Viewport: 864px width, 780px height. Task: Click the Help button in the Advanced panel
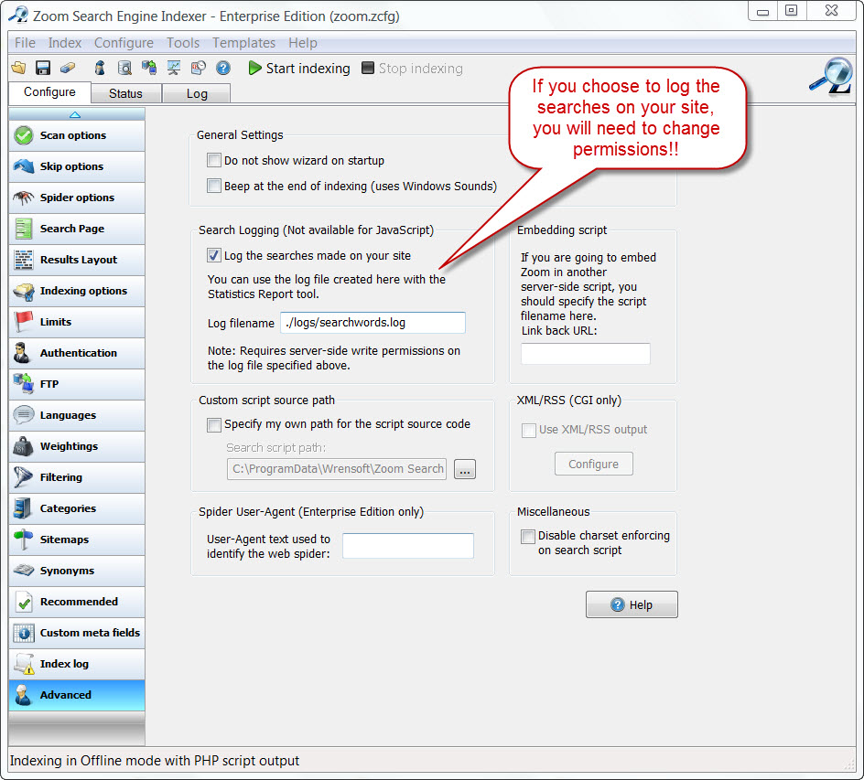click(632, 604)
